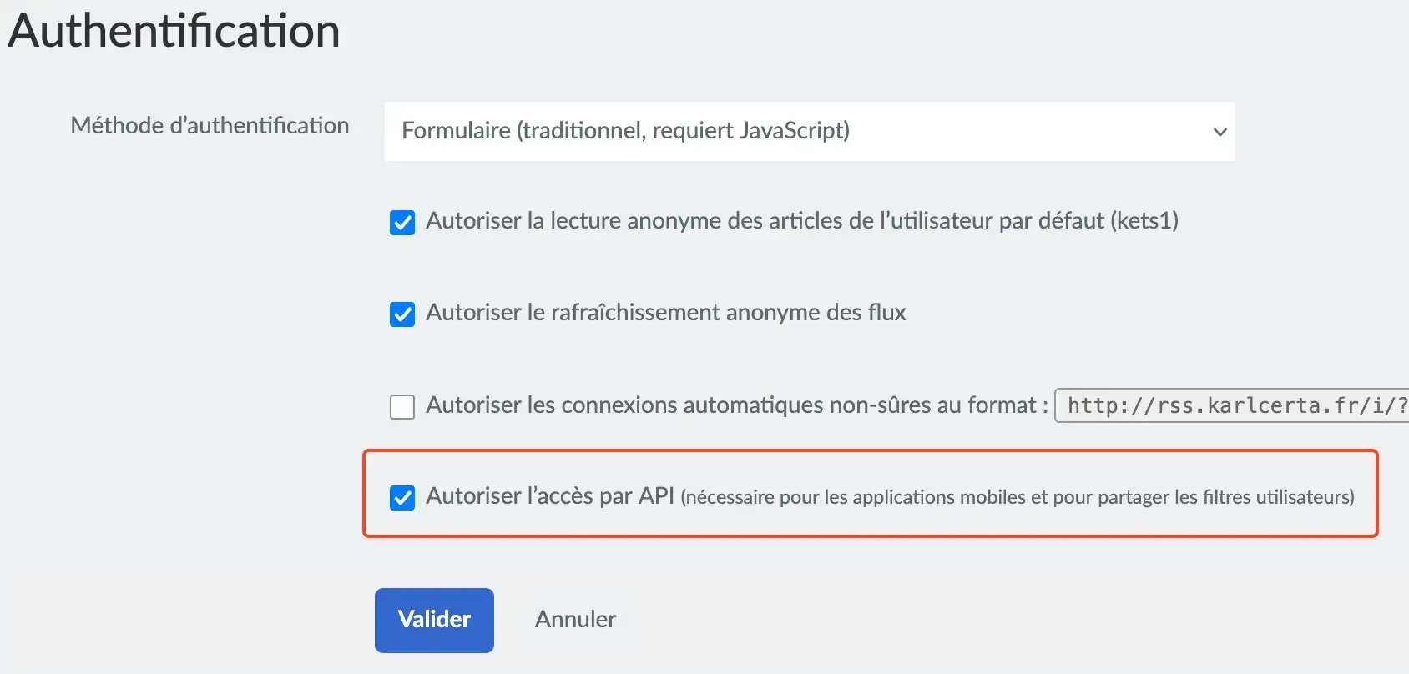Screen dimensions: 1409x674
Task: Click the chevron arrow on the authentication select
Action: click(1220, 132)
